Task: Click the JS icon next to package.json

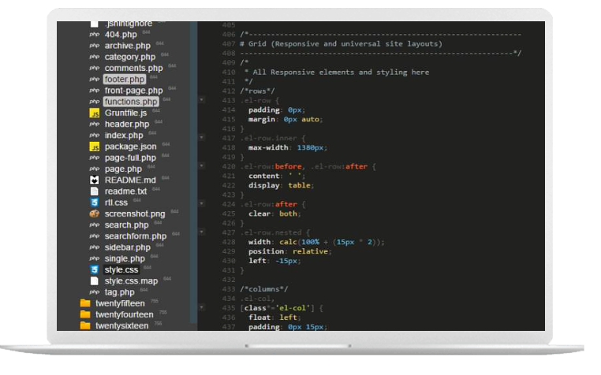Action: [x=95, y=147]
